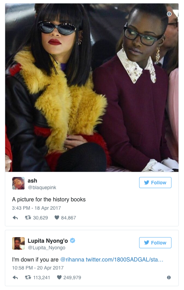Screen dimensions: 184x290
Task: Click the info icon on the photo
Action: point(169,14)
